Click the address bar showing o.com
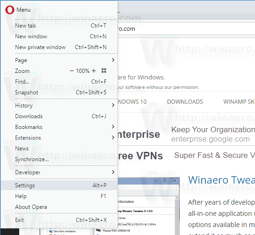The width and height of the screenshot is (255, 235). click(186, 29)
